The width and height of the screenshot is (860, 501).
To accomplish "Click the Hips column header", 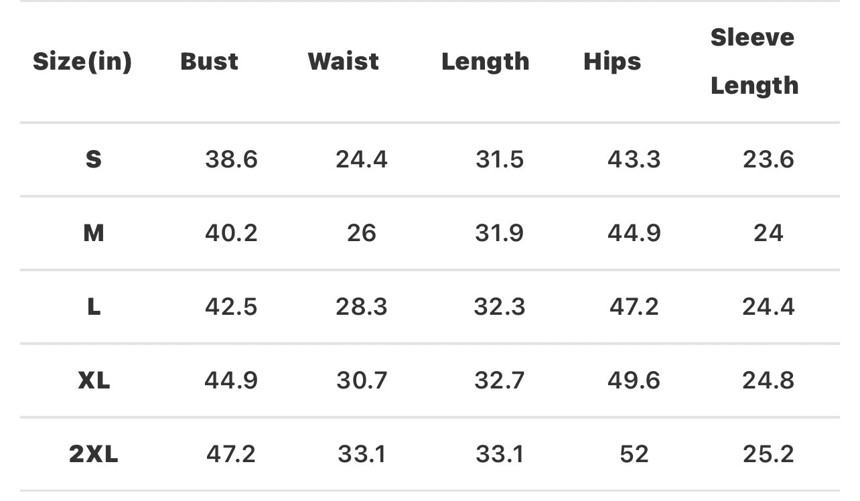I will 612,62.
